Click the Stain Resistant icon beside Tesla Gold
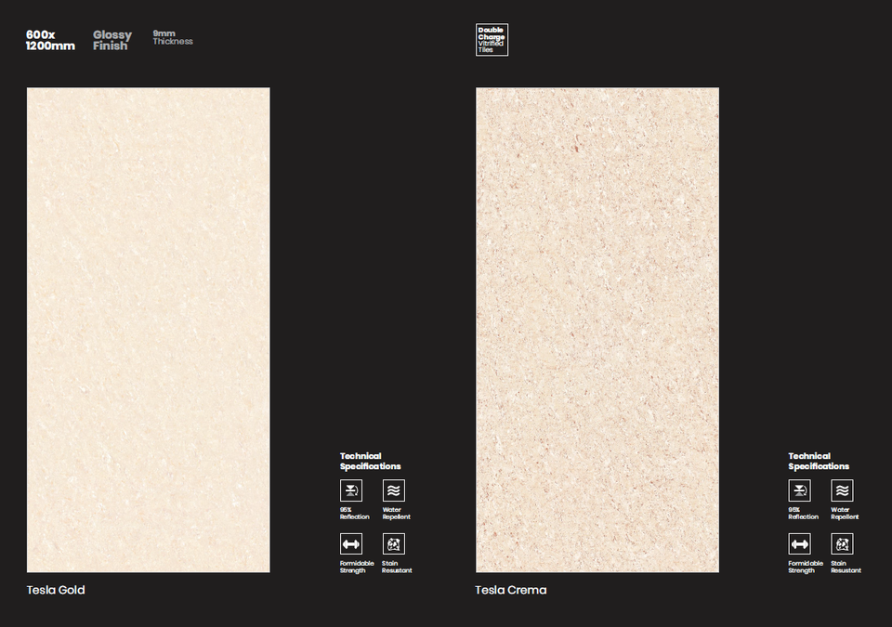892x627 pixels. pyautogui.click(x=394, y=544)
